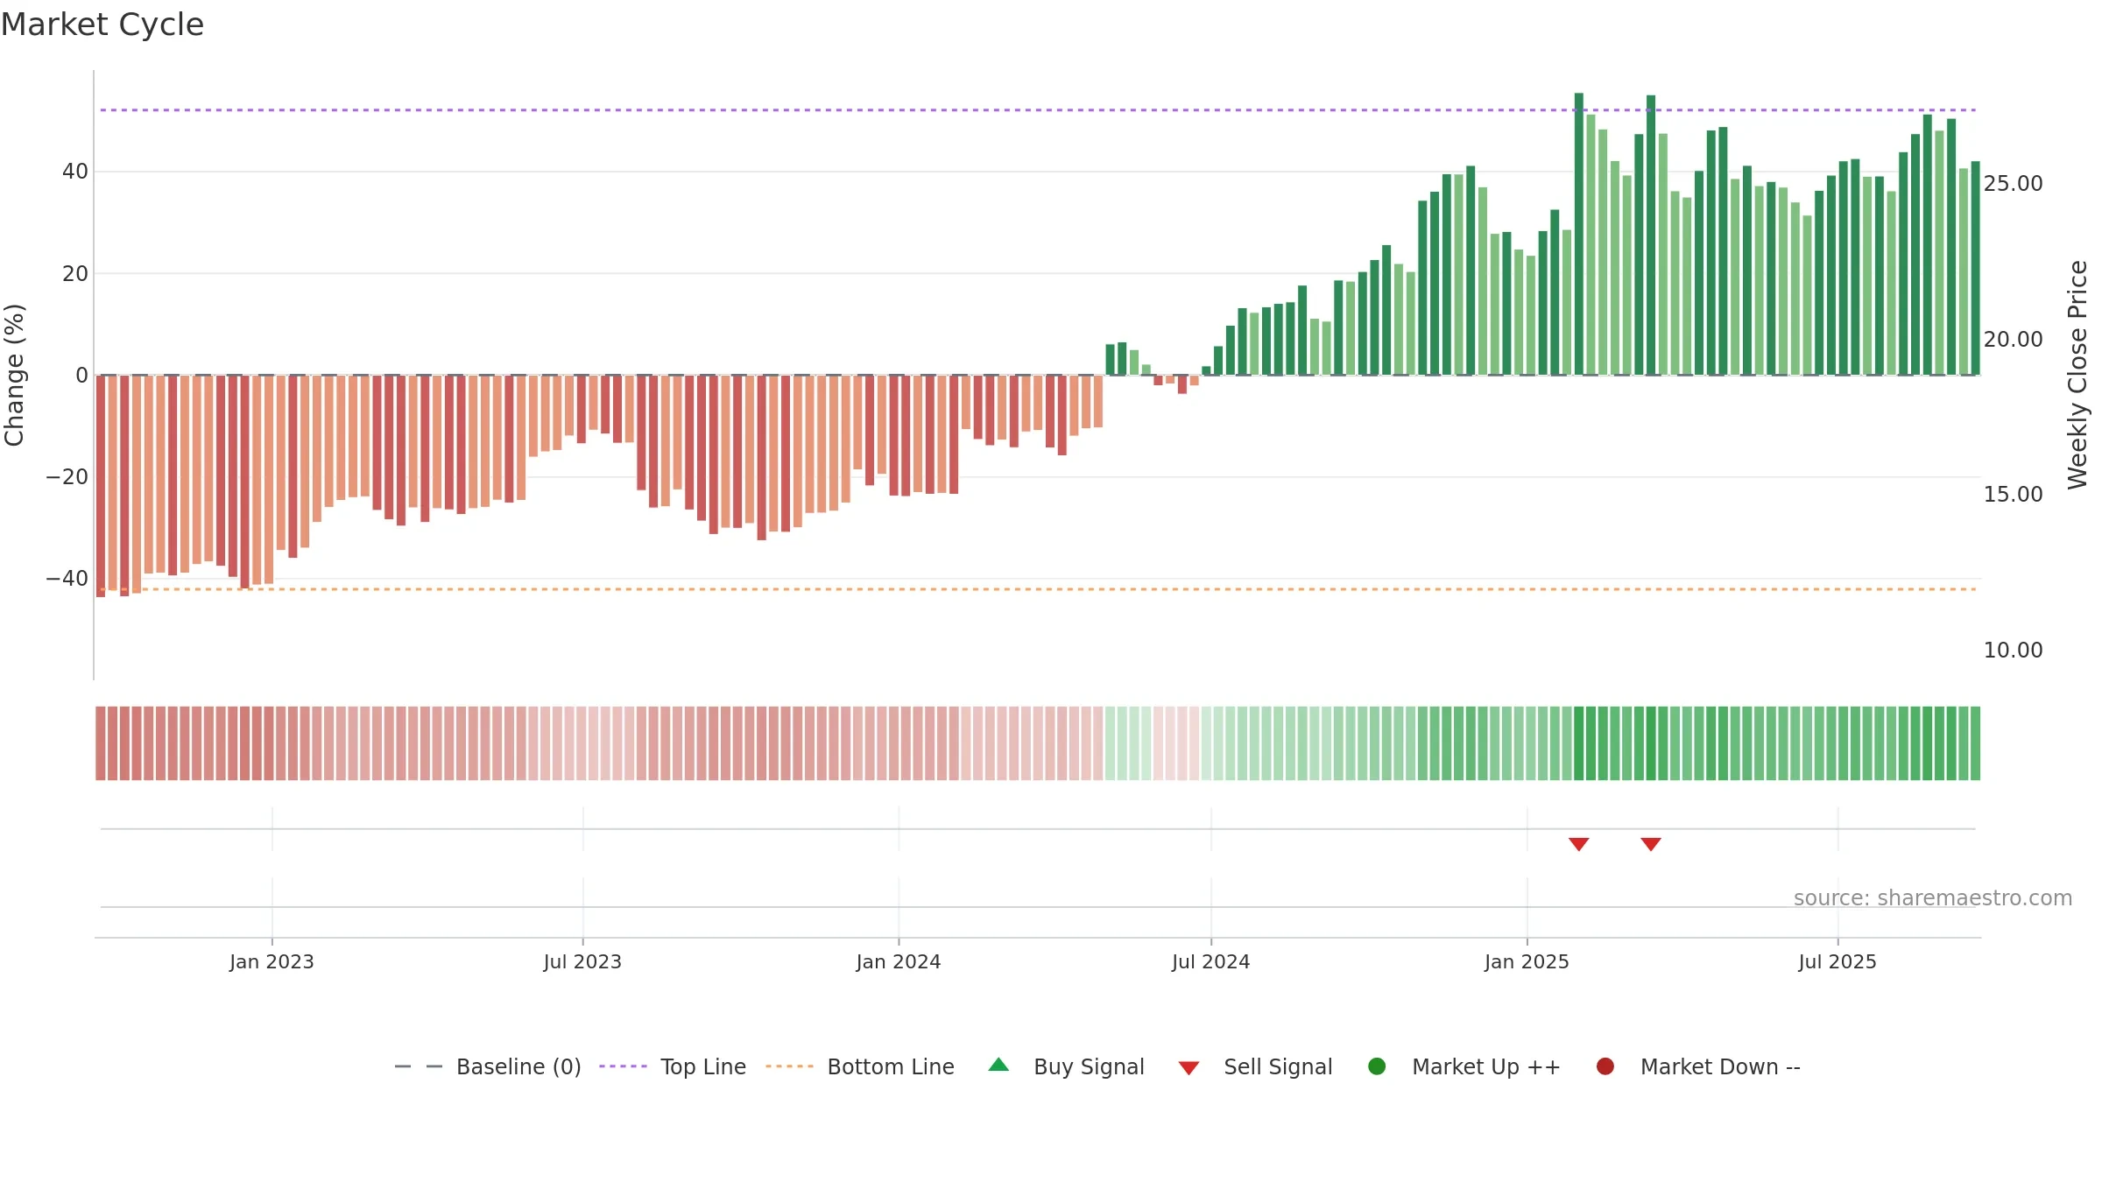Image resolution: width=2102 pixels, height=1182 pixels.
Task: Click the 20 tick on Change axis
Action: (x=75, y=273)
